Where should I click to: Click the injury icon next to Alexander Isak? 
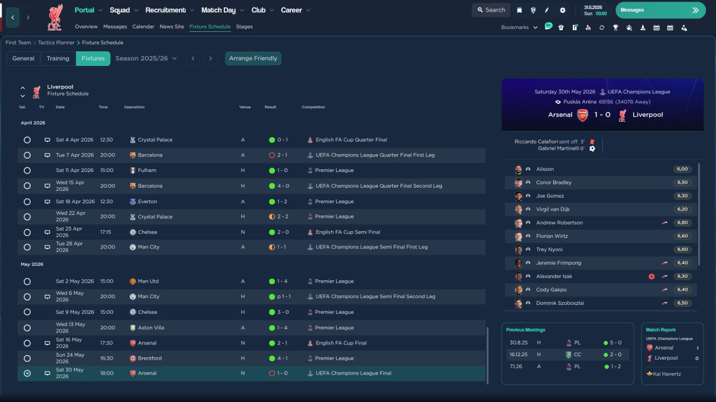pyautogui.click(x=652, y=276)
